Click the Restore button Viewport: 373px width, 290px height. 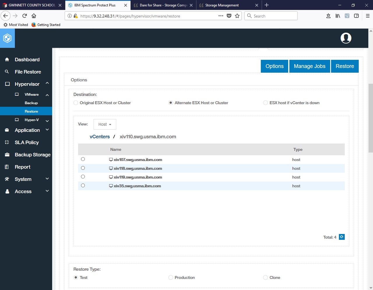[x=345, y=66]
